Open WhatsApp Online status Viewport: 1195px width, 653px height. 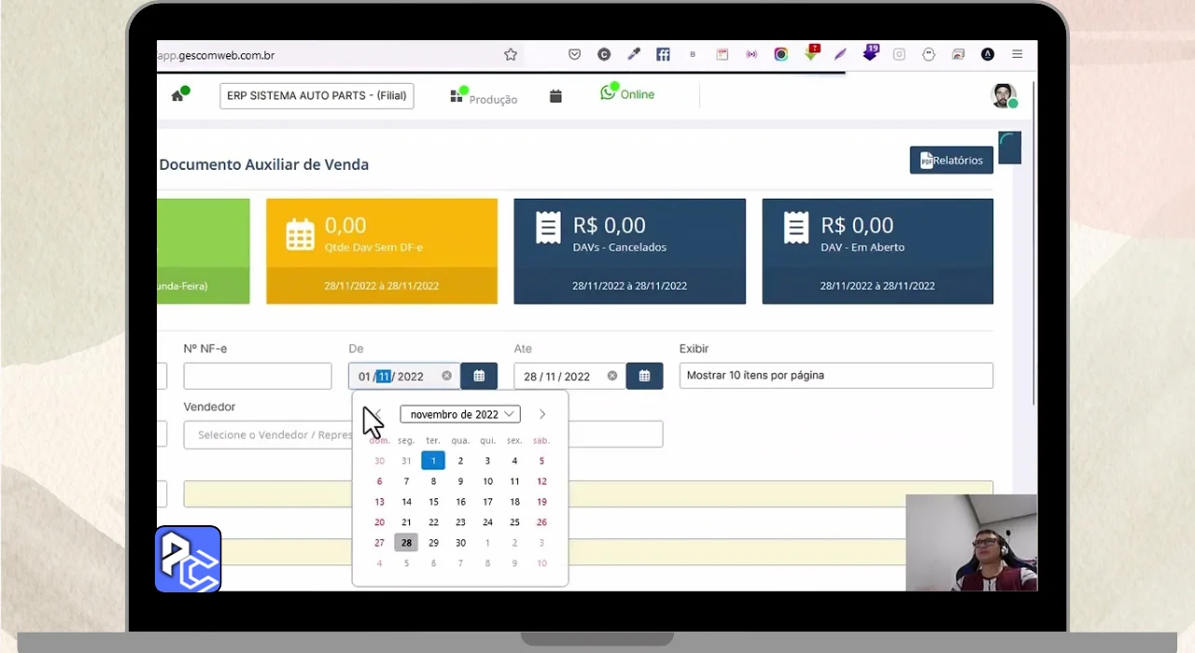[x=627, y=94]
